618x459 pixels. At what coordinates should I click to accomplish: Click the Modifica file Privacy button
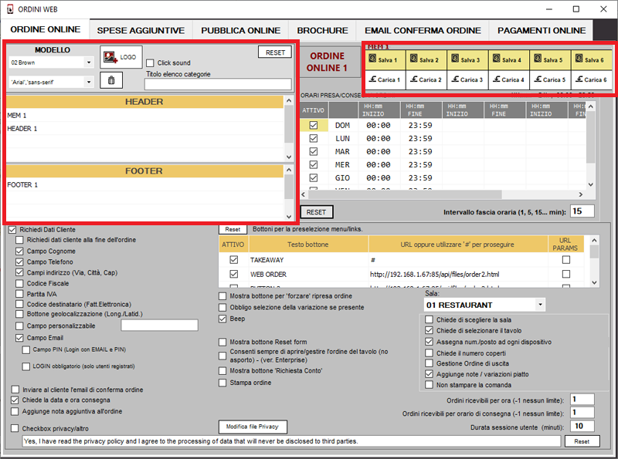[x=253, y=427]
